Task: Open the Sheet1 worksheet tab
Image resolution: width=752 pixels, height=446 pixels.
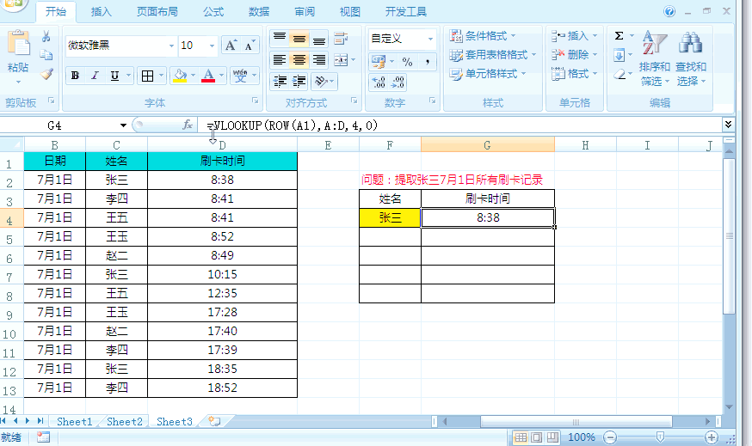Action: point(74,422)
